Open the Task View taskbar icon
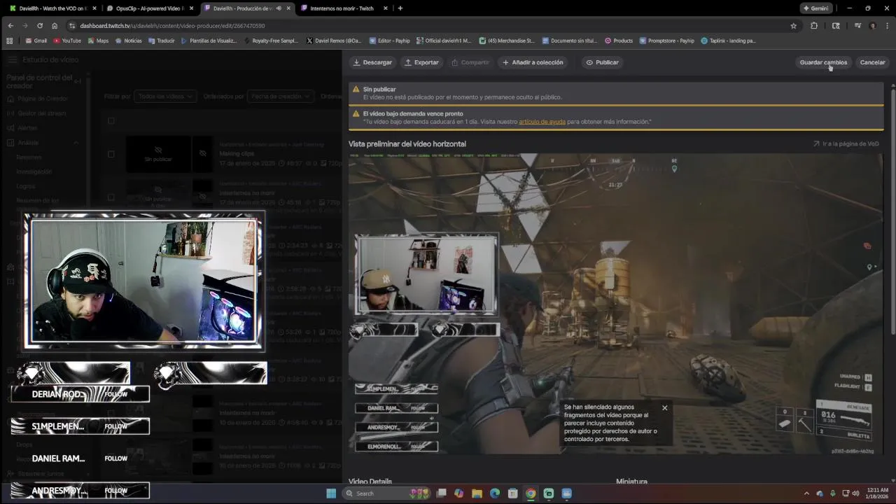 441,493
